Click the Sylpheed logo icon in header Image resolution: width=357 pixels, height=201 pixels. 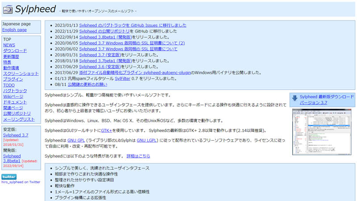(x=8, y=9)
